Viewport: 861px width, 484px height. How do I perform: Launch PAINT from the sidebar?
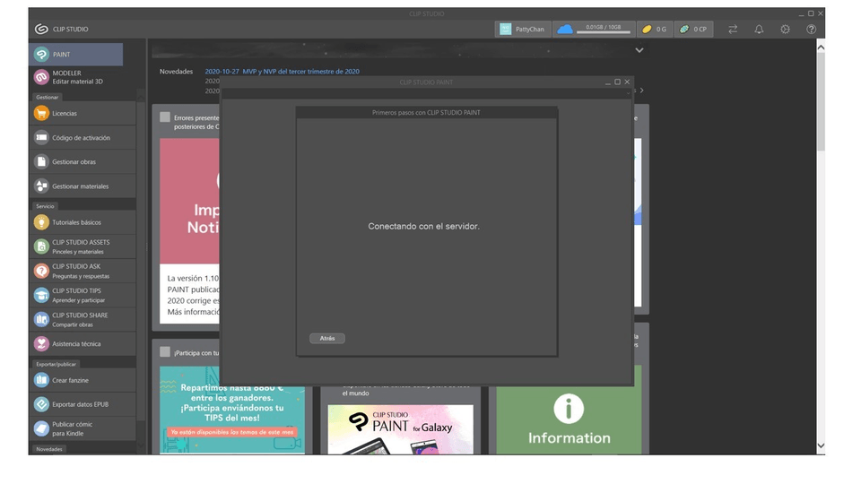75,55
